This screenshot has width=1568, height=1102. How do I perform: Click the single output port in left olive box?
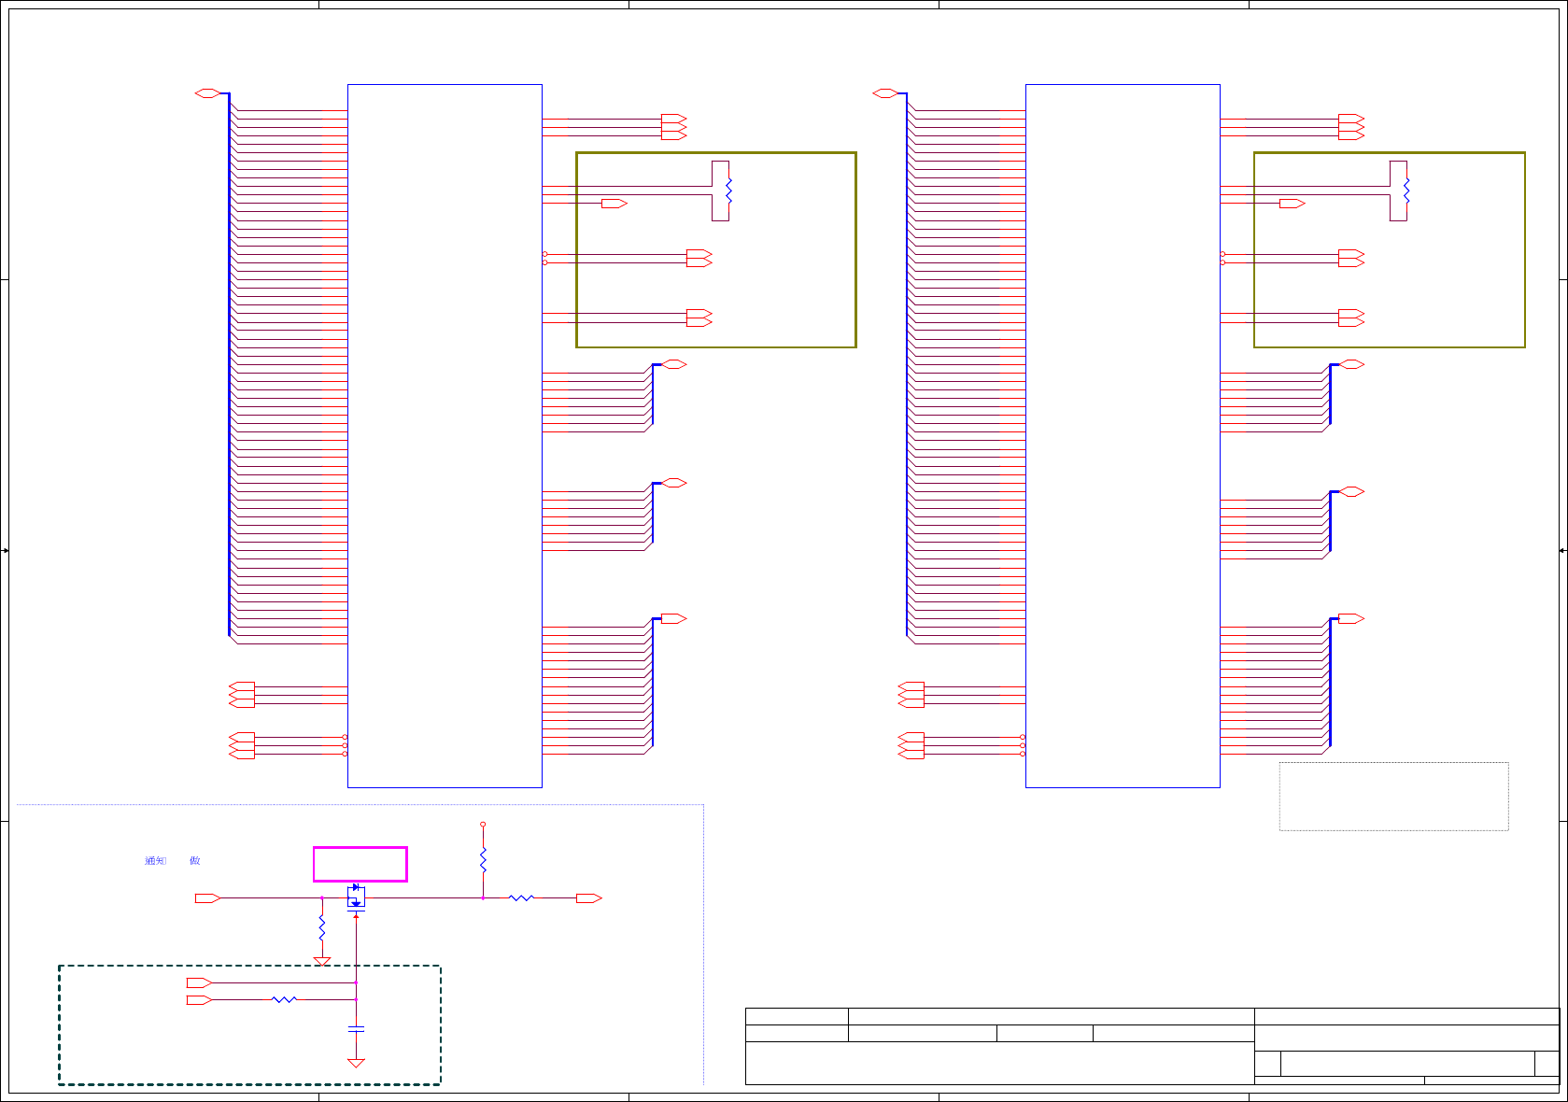pos(614,203)
